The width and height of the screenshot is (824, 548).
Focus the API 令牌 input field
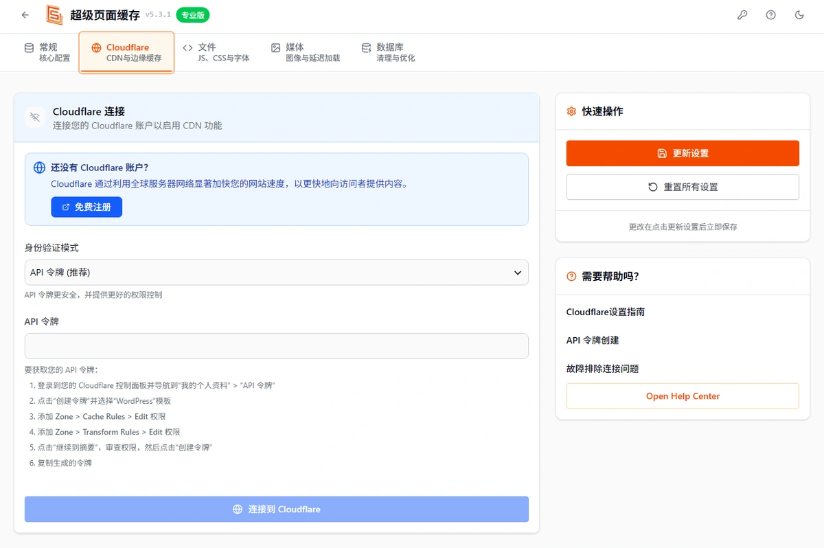277,346
